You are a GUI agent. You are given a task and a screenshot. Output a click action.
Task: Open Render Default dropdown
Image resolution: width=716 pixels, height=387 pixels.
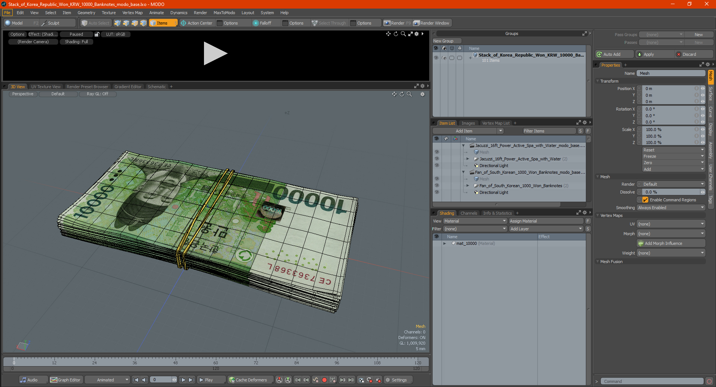tap(671, 184)
